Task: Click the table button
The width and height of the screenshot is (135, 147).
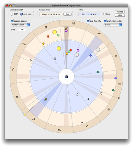Action: pos(120,15)
